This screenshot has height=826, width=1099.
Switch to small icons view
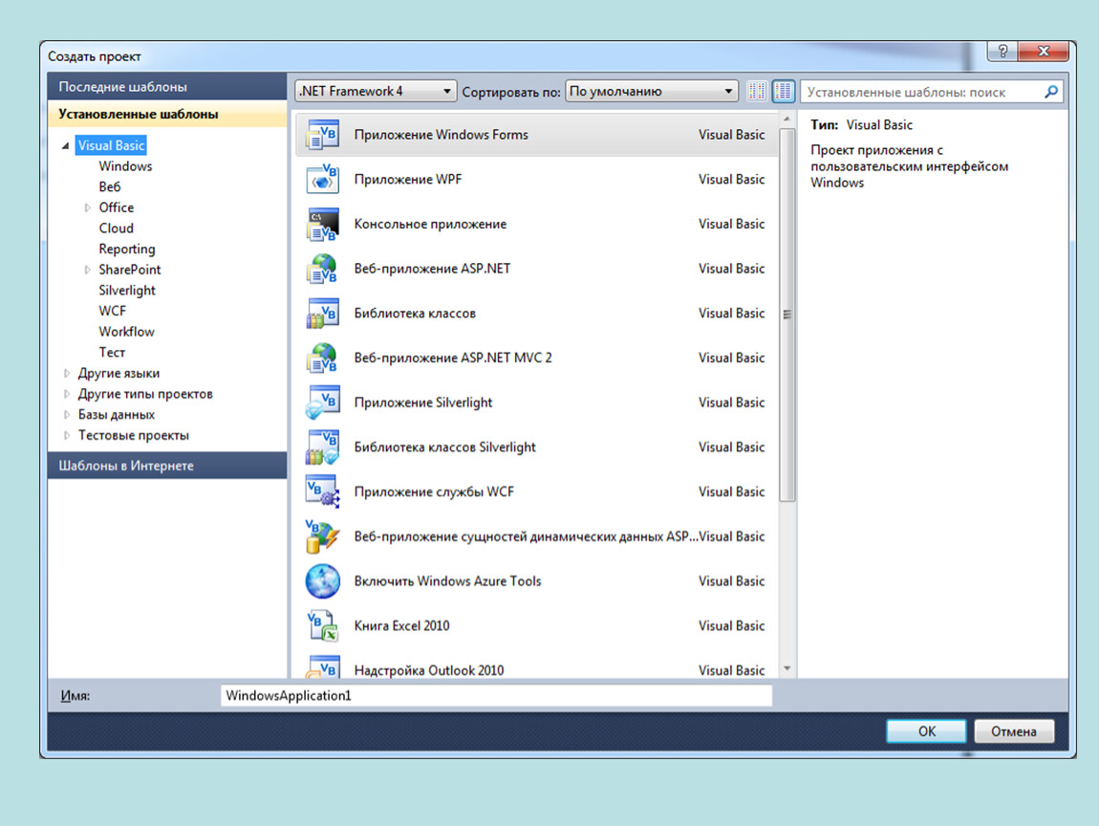click(757, 91)
